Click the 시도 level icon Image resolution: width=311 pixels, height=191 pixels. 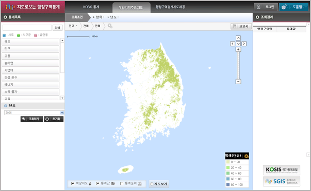click(x=4, y=35)
